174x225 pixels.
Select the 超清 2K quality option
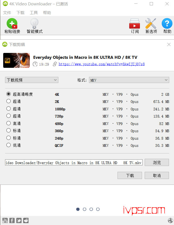pyautogui.click(x=9, y=101)
